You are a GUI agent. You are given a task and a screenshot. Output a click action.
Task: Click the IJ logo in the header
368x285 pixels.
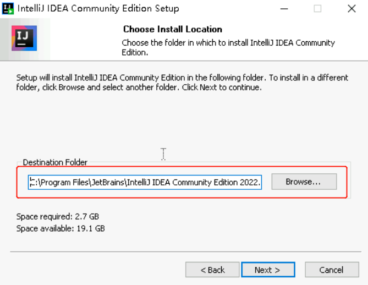point(24,39)
